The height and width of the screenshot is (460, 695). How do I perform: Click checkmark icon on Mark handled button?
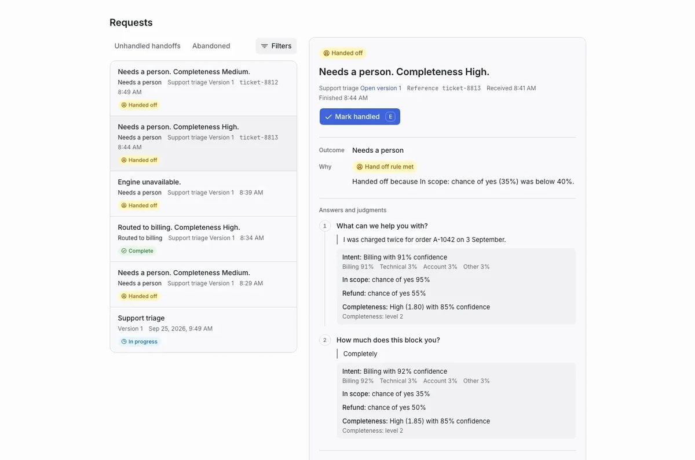pyautogui.click(x=328, y=117)
